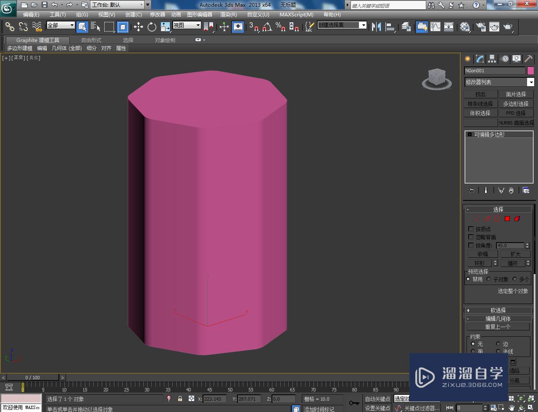Screen dimensions: 538x412
Task: Toggle the Percent Snap icon
Action: point(281,27)
